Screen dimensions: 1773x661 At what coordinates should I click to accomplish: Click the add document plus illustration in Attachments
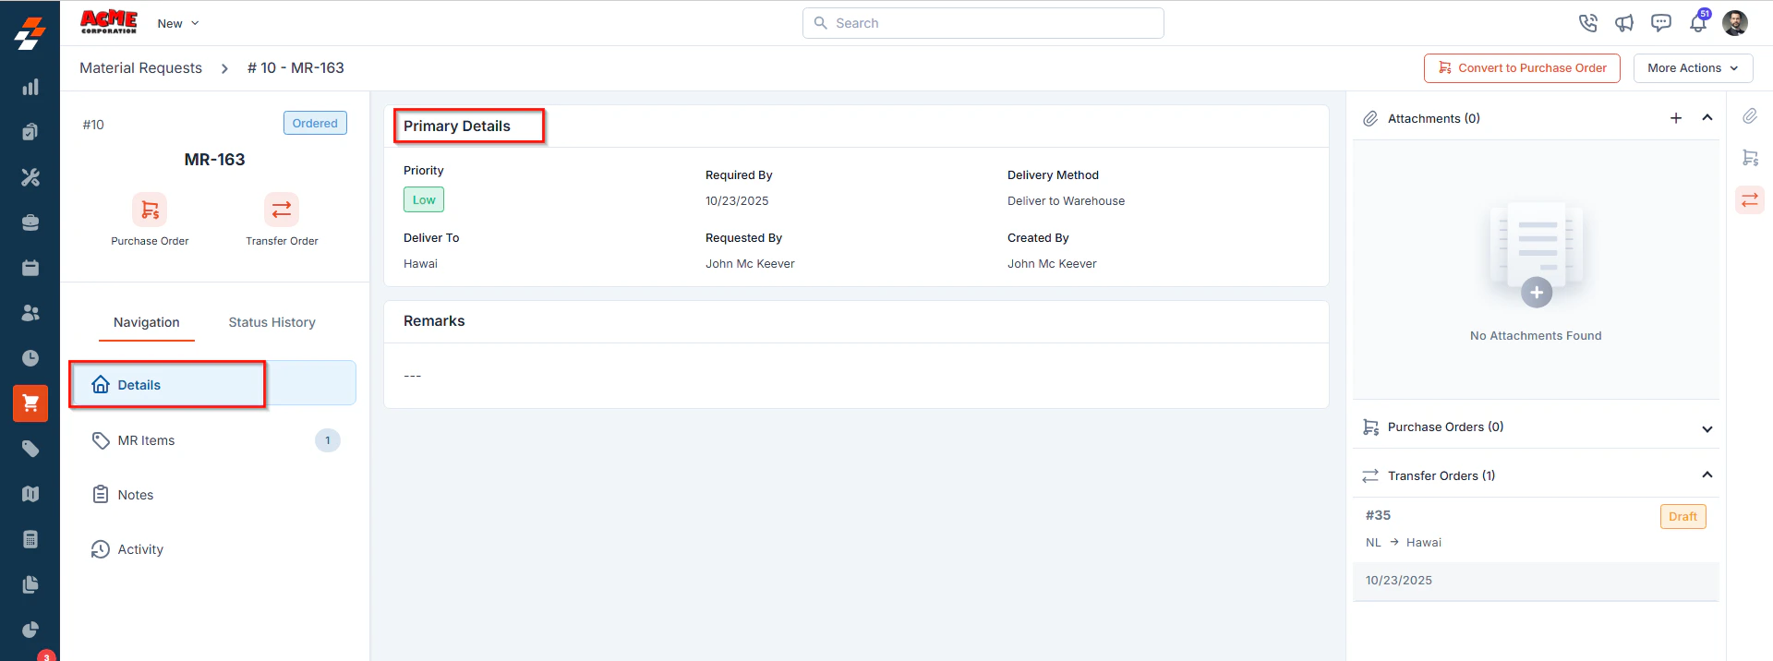coord(1537,254)
